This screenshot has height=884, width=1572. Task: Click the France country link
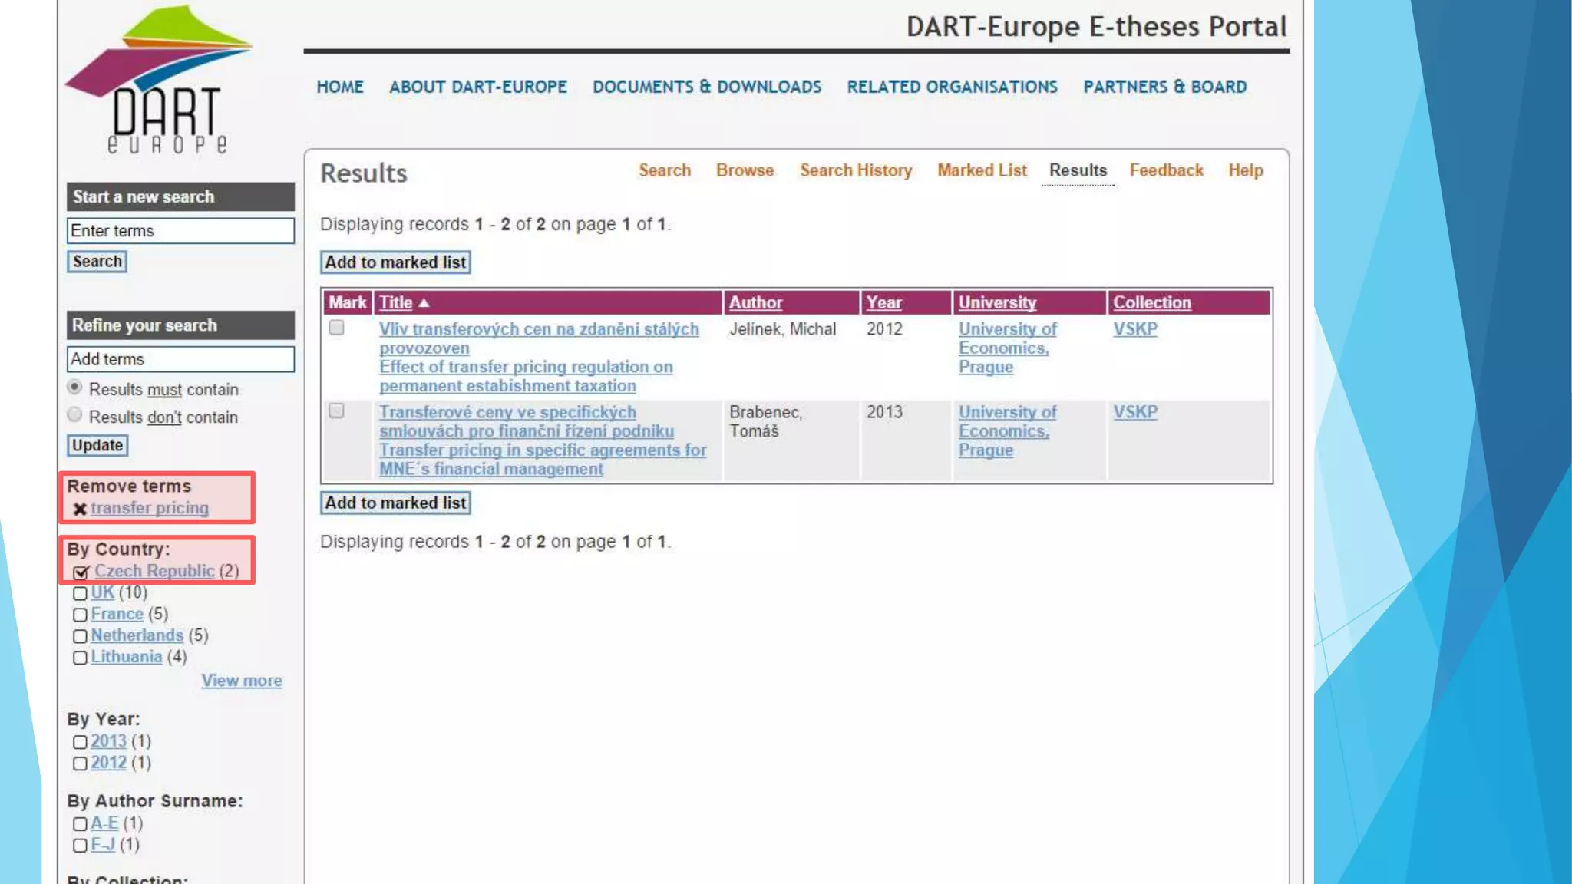117,614
